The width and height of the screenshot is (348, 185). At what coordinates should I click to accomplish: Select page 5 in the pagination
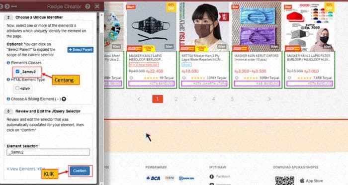click(x=232, y=99)
